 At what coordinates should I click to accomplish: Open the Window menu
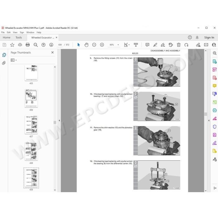pos(30,32)
